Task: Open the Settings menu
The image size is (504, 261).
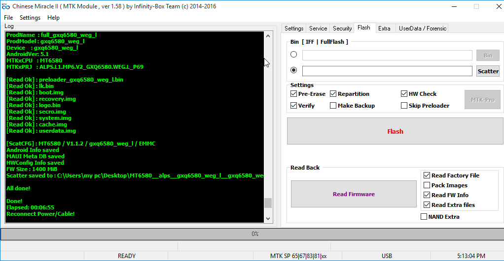Action: (x=30, y=18)
